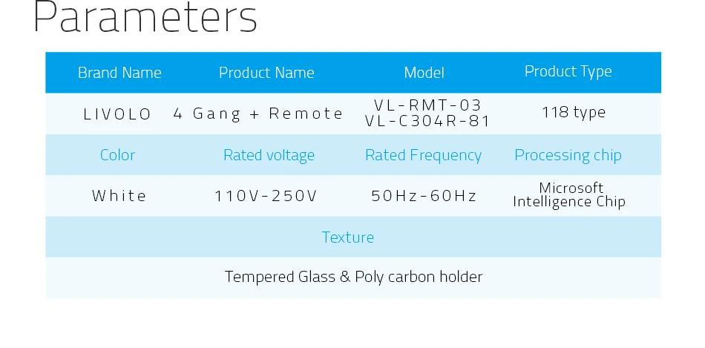The width and height of the screenshot is (705, 348).
Task: Select the VL-RMT-03 model number
Action: pos(427,105)
